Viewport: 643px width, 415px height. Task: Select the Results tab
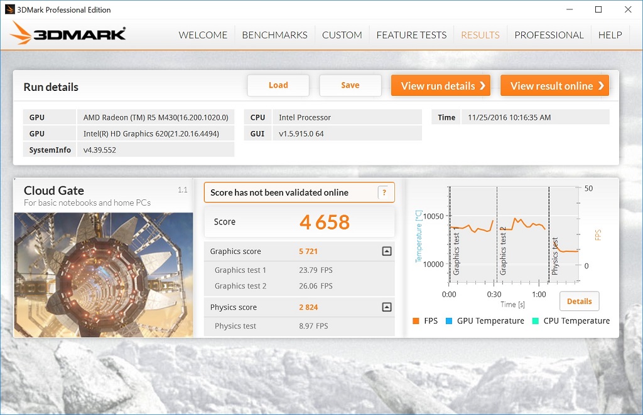pyautogui.click(x=480, y=35)
